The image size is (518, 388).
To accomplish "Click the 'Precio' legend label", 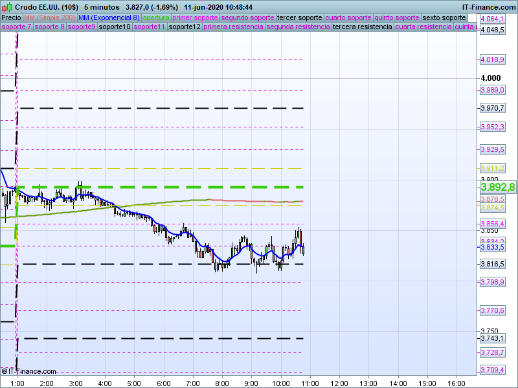I will (x=12, y=17).
